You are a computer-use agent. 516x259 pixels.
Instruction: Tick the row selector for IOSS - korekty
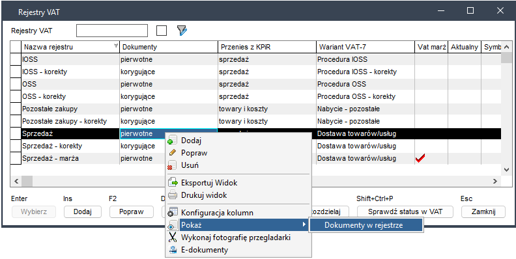pyautogui.click(x=16, y=72)
